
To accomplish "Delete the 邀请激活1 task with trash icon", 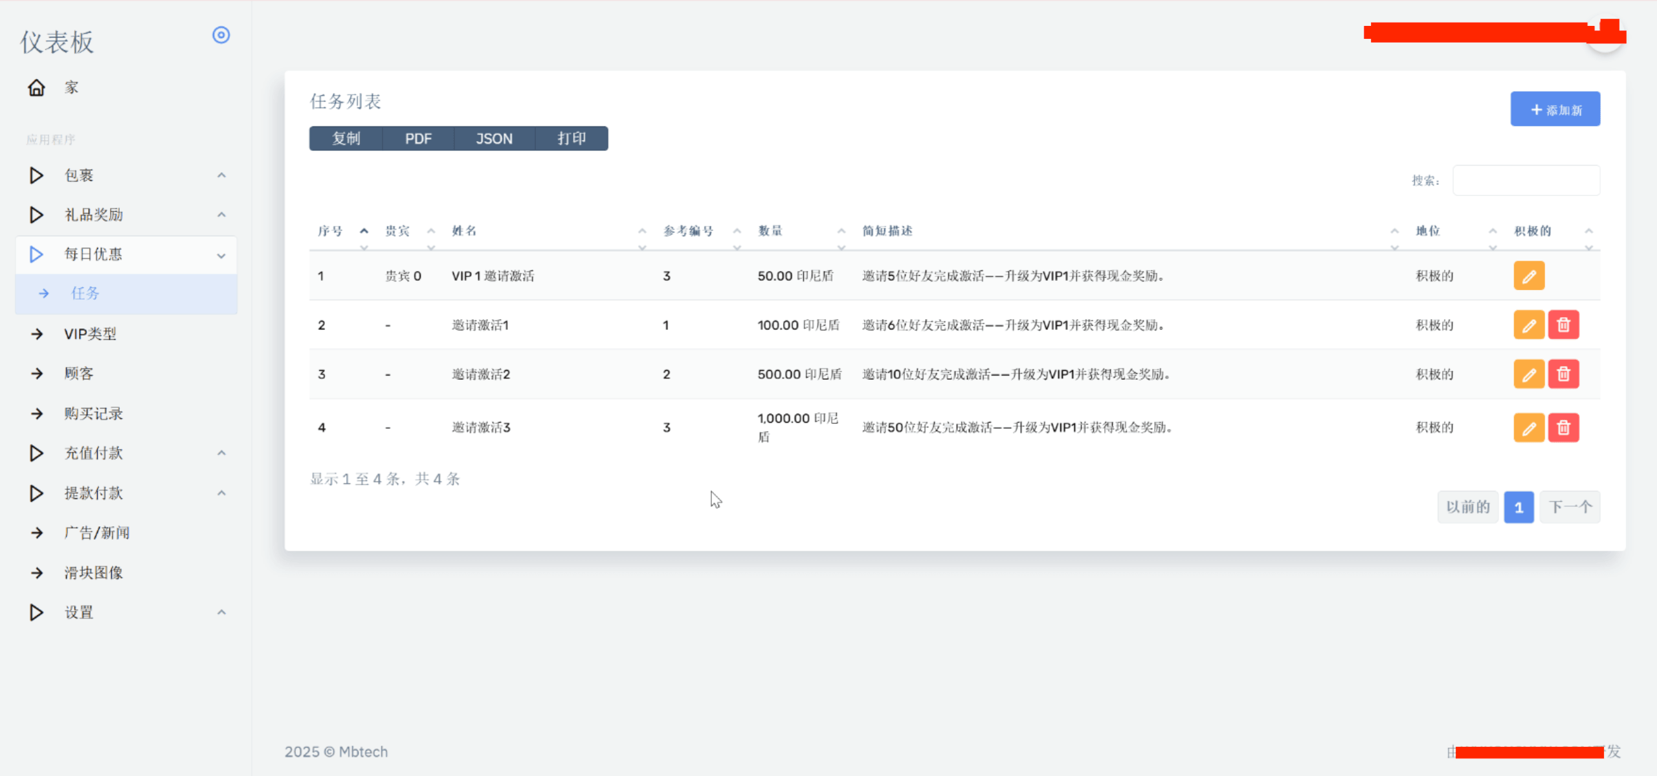I will (x=1563, y=325).
